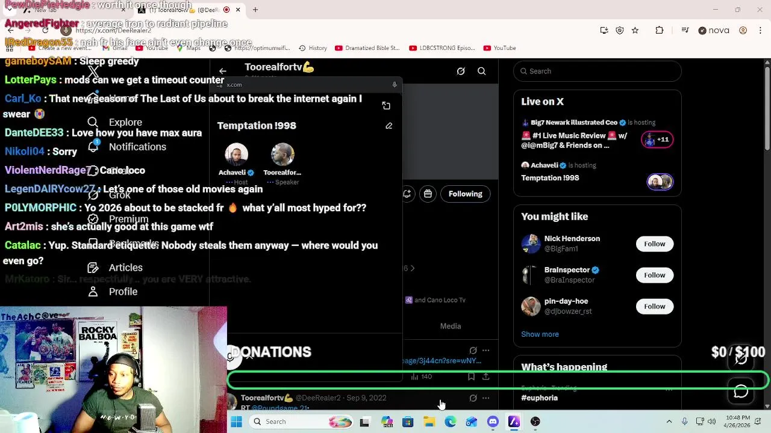Open more options on the Sep 9, 2022 post
Image resolution: width=771 pixels, height=433 pixels.
[x=485, y=398]
